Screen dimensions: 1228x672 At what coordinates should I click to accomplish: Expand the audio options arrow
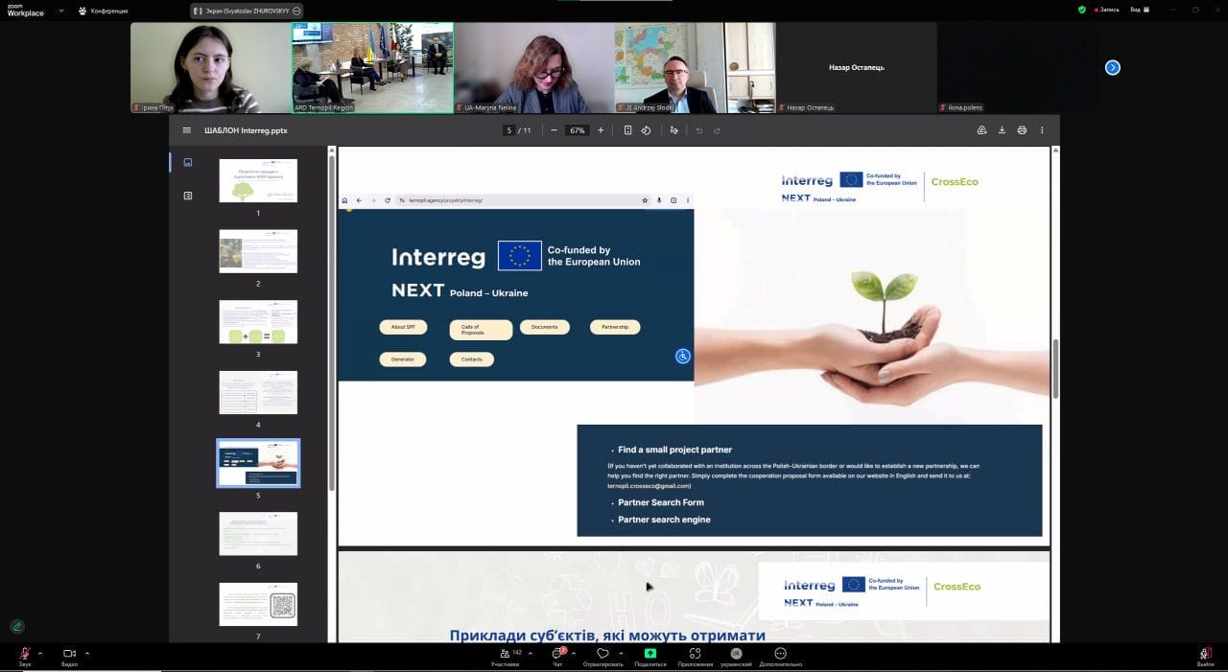[x=40, y=653]
